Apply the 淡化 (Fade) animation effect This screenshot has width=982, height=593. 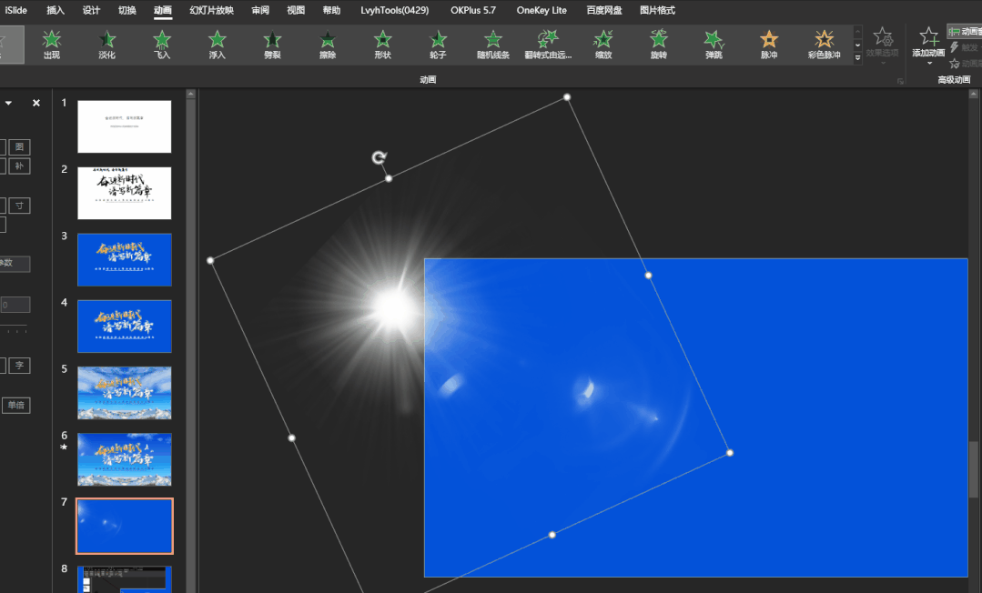click(107, 45)
